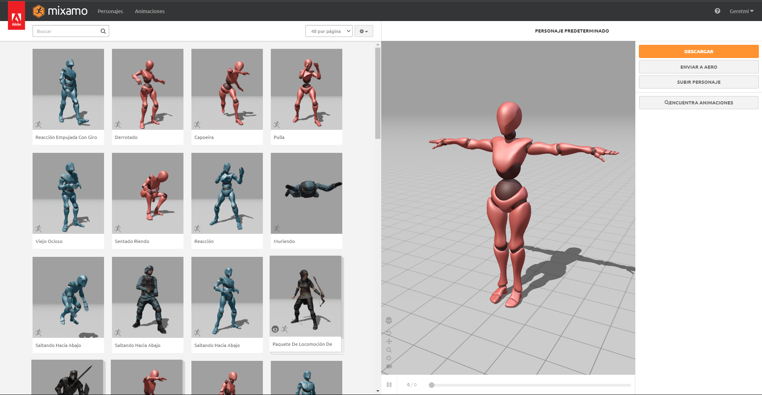This screenshot has width=762, height=395.
Task: Click running-man icon on soldier Saltando Hacia Abajo card
Action: click(x=118, y=333)
